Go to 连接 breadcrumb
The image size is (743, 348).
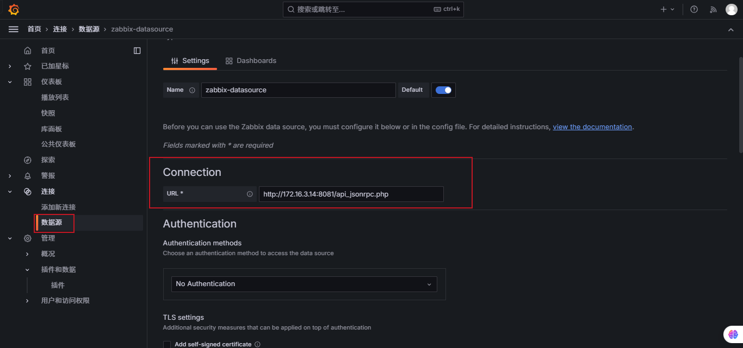[60, 29]
